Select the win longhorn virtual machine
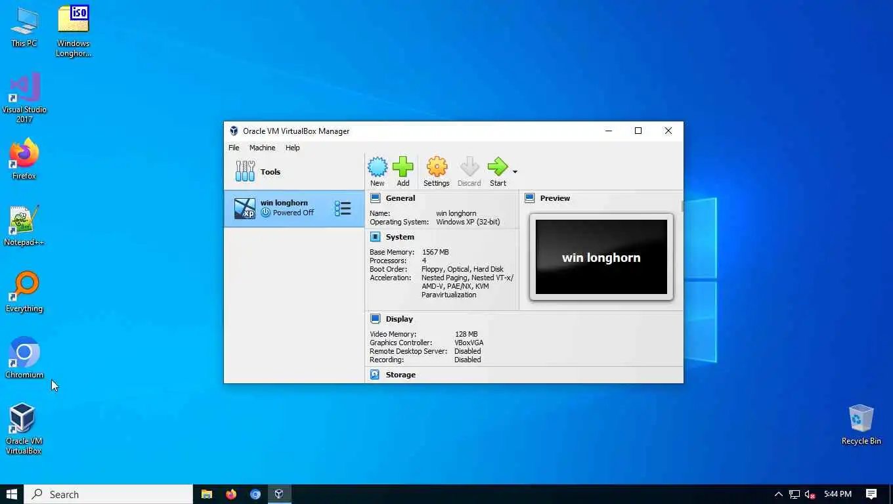The width and height of the screenshot is (893, 504). [x=294, y=209]
